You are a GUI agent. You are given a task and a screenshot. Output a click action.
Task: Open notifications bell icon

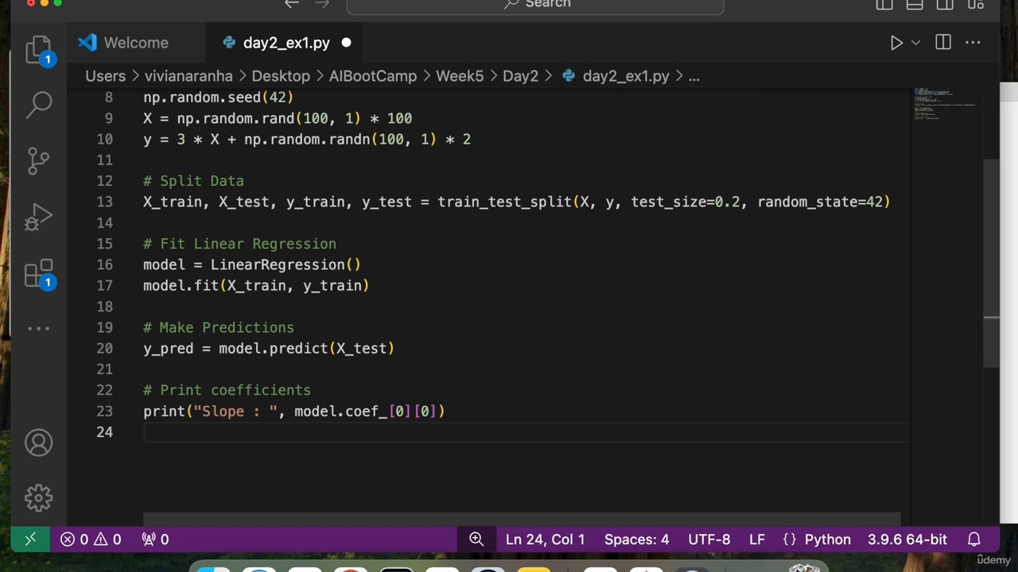pyautogui.click(x=973, y=539)
